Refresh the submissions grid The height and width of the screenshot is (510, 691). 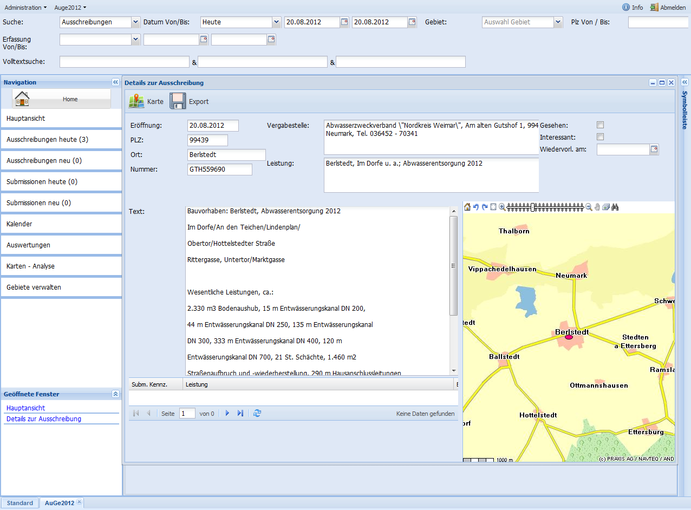pos(257,413)
